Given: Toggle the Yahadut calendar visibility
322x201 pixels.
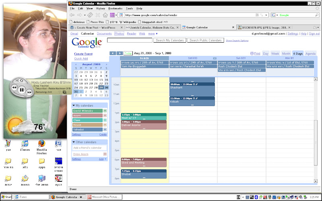Looking at the screenshot, I should point(87,129).
